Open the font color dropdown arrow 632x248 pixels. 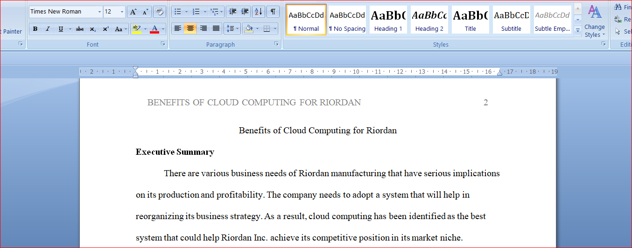pos(163,29)
